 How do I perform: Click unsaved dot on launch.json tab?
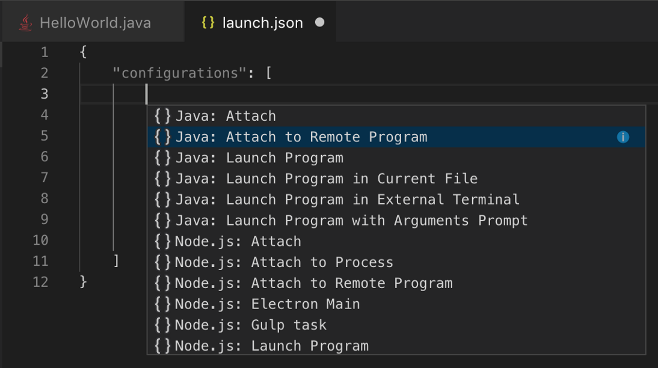(x=320, y=23)
